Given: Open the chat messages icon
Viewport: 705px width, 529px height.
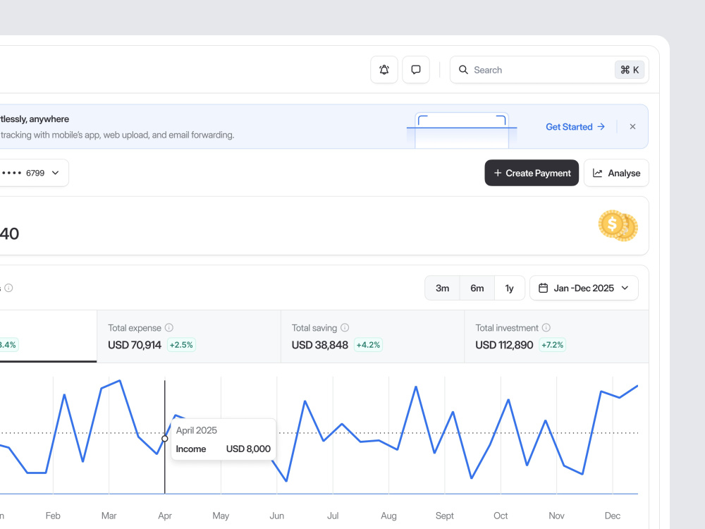Looking at the screenshot, I should click(416, 70).
